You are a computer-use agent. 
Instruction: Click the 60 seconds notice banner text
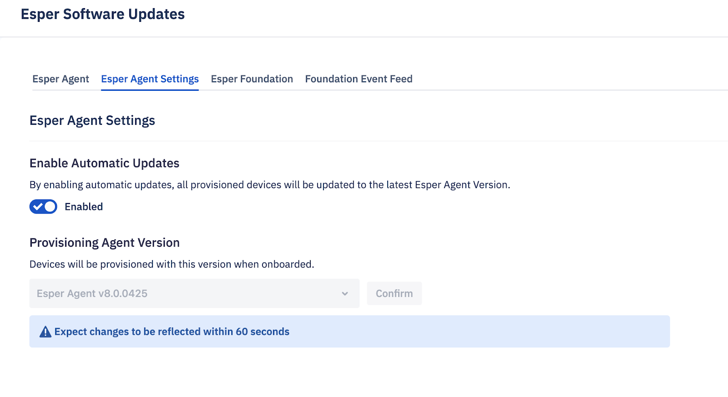tap(172, 332)
